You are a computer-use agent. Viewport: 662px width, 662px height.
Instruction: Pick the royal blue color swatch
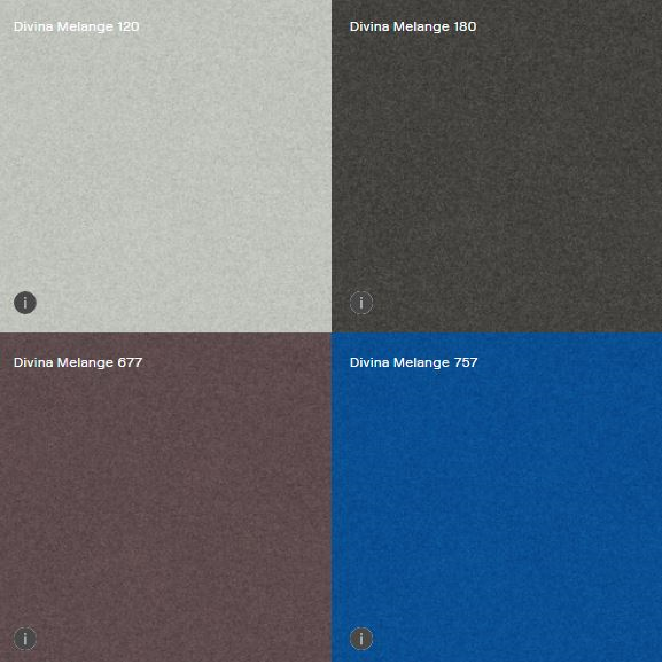(x=496, y=496)
